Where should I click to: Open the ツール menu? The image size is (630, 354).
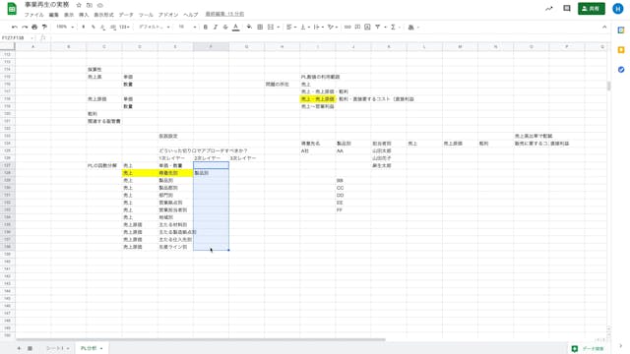(146, 15)
